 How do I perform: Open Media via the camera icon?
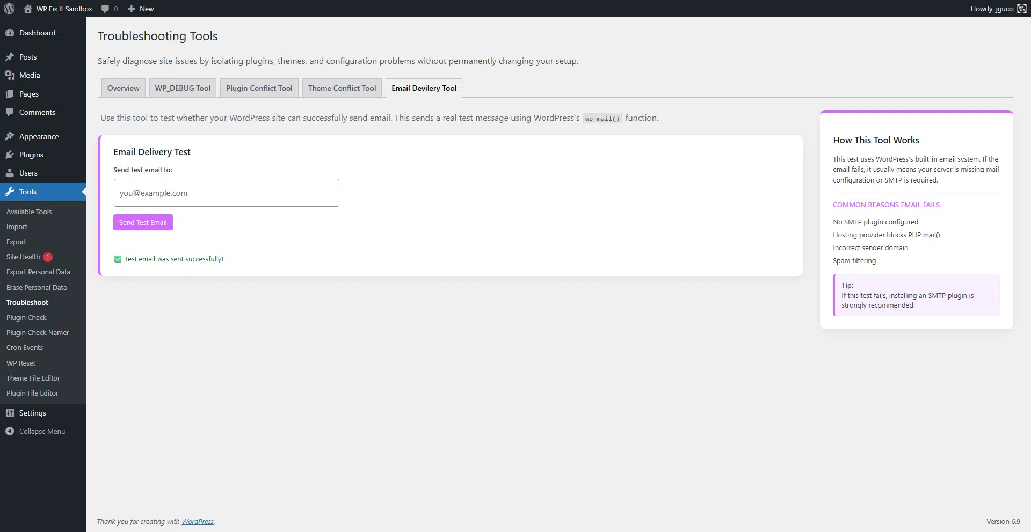coord(11,75)
